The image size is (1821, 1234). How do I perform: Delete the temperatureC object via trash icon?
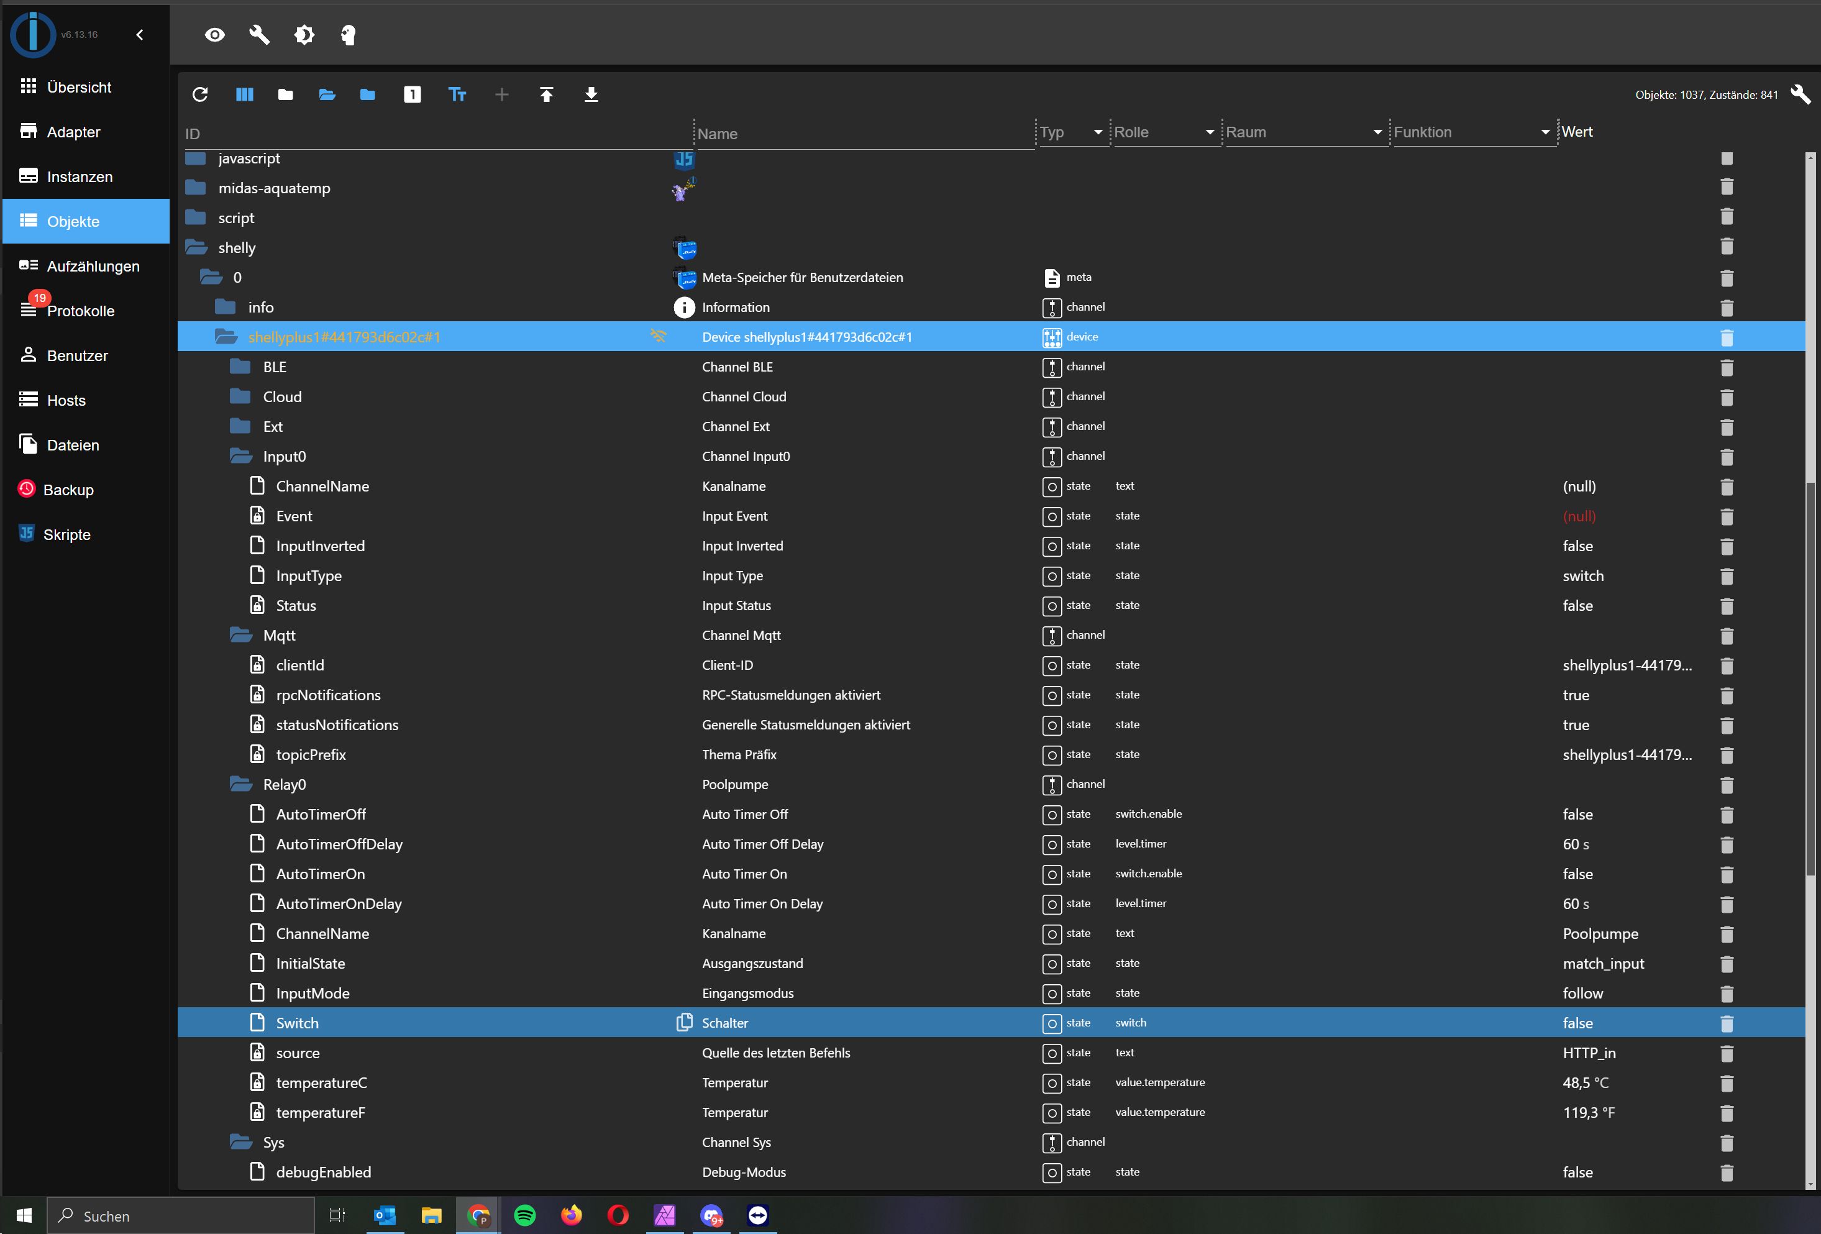[x=1726, y=1083]
